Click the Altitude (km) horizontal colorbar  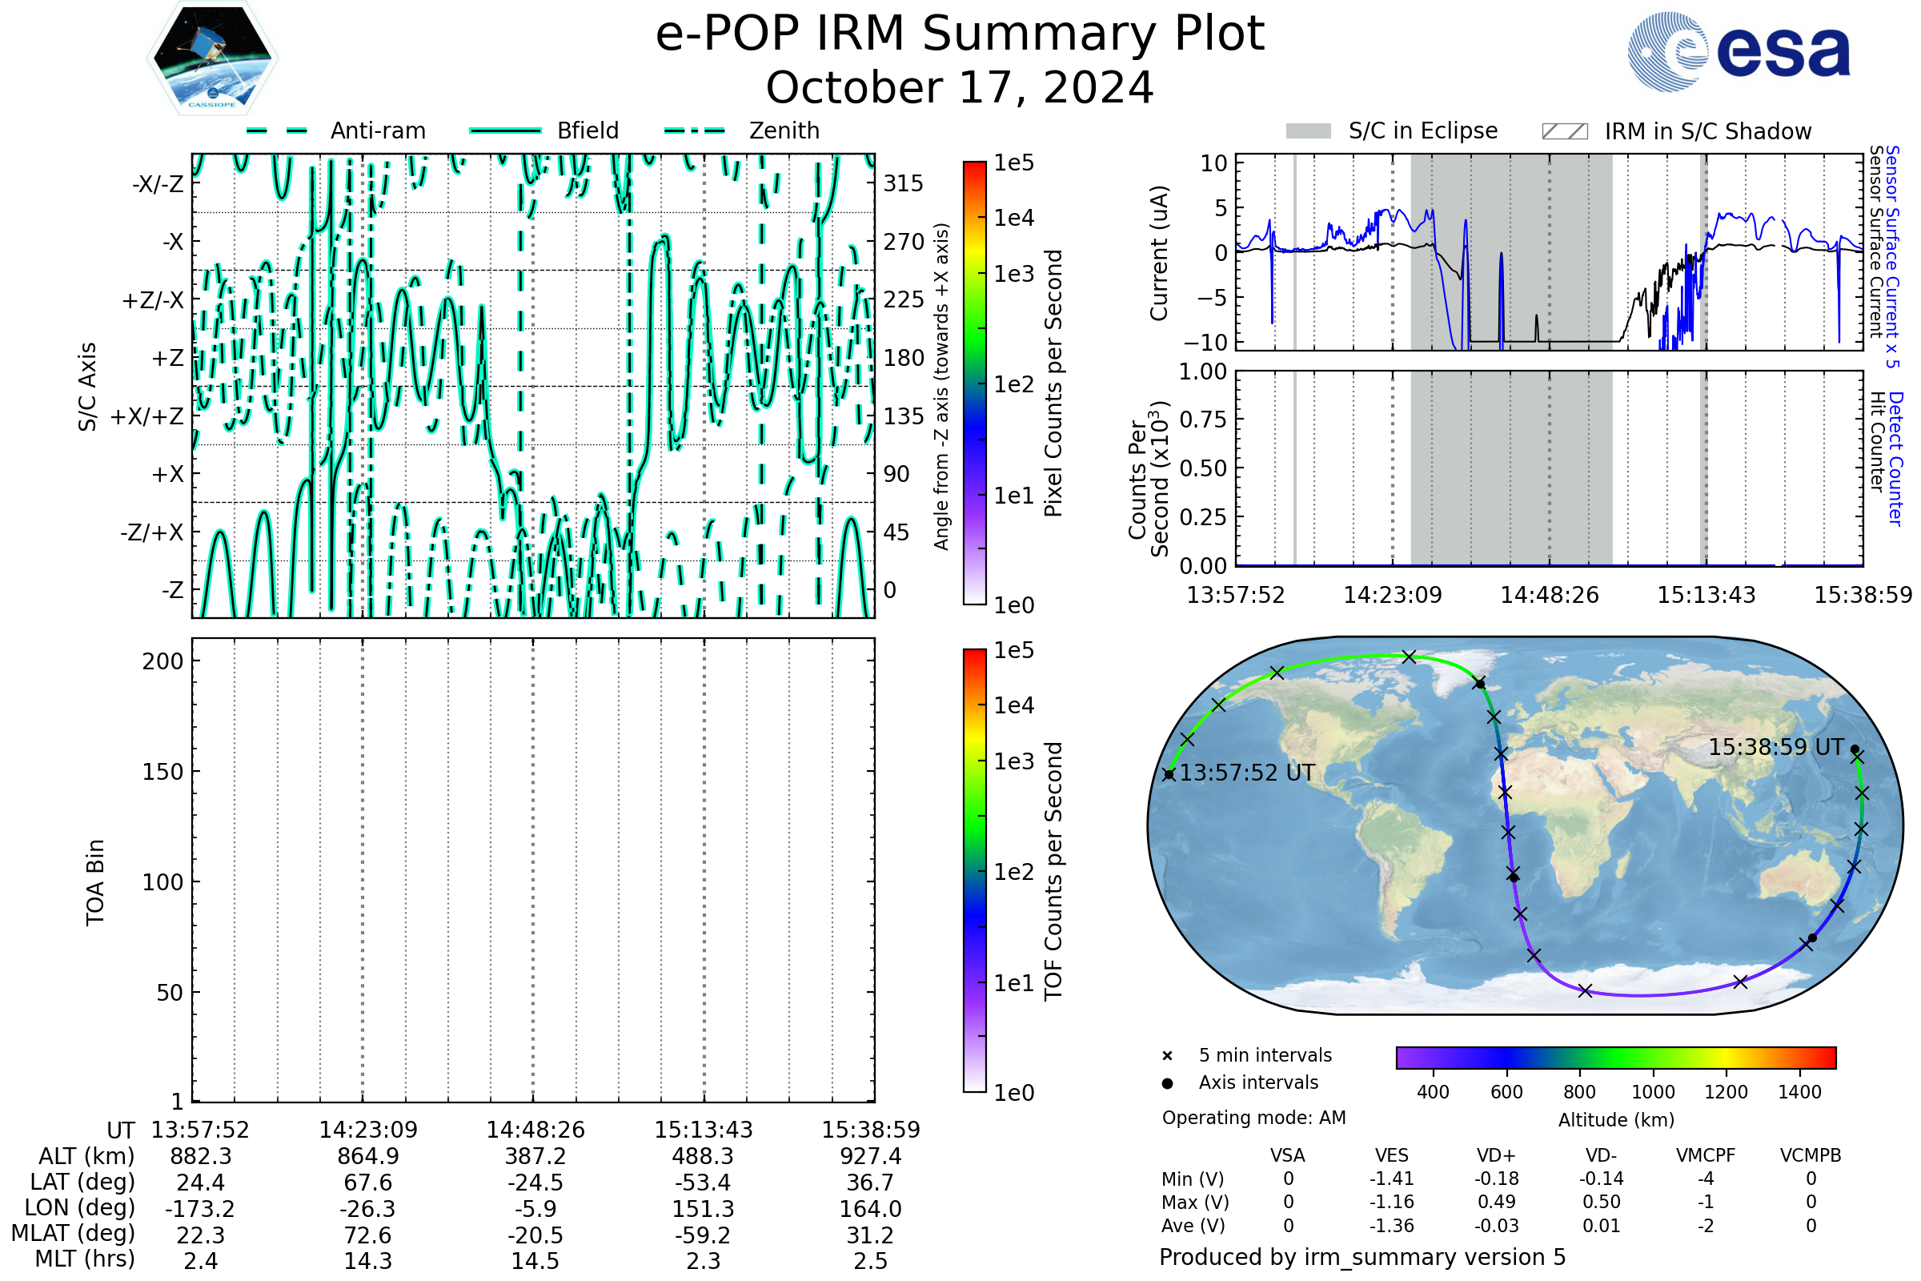1616,1057
